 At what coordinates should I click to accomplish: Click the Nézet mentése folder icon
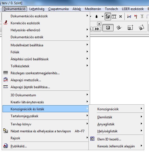click(x=6, y=131)
